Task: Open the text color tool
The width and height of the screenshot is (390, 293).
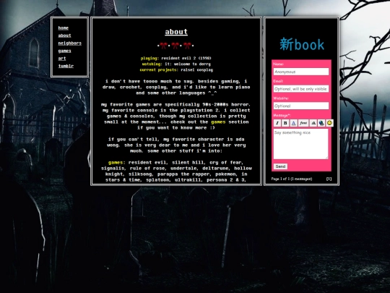Action: (x=293, y=123)
